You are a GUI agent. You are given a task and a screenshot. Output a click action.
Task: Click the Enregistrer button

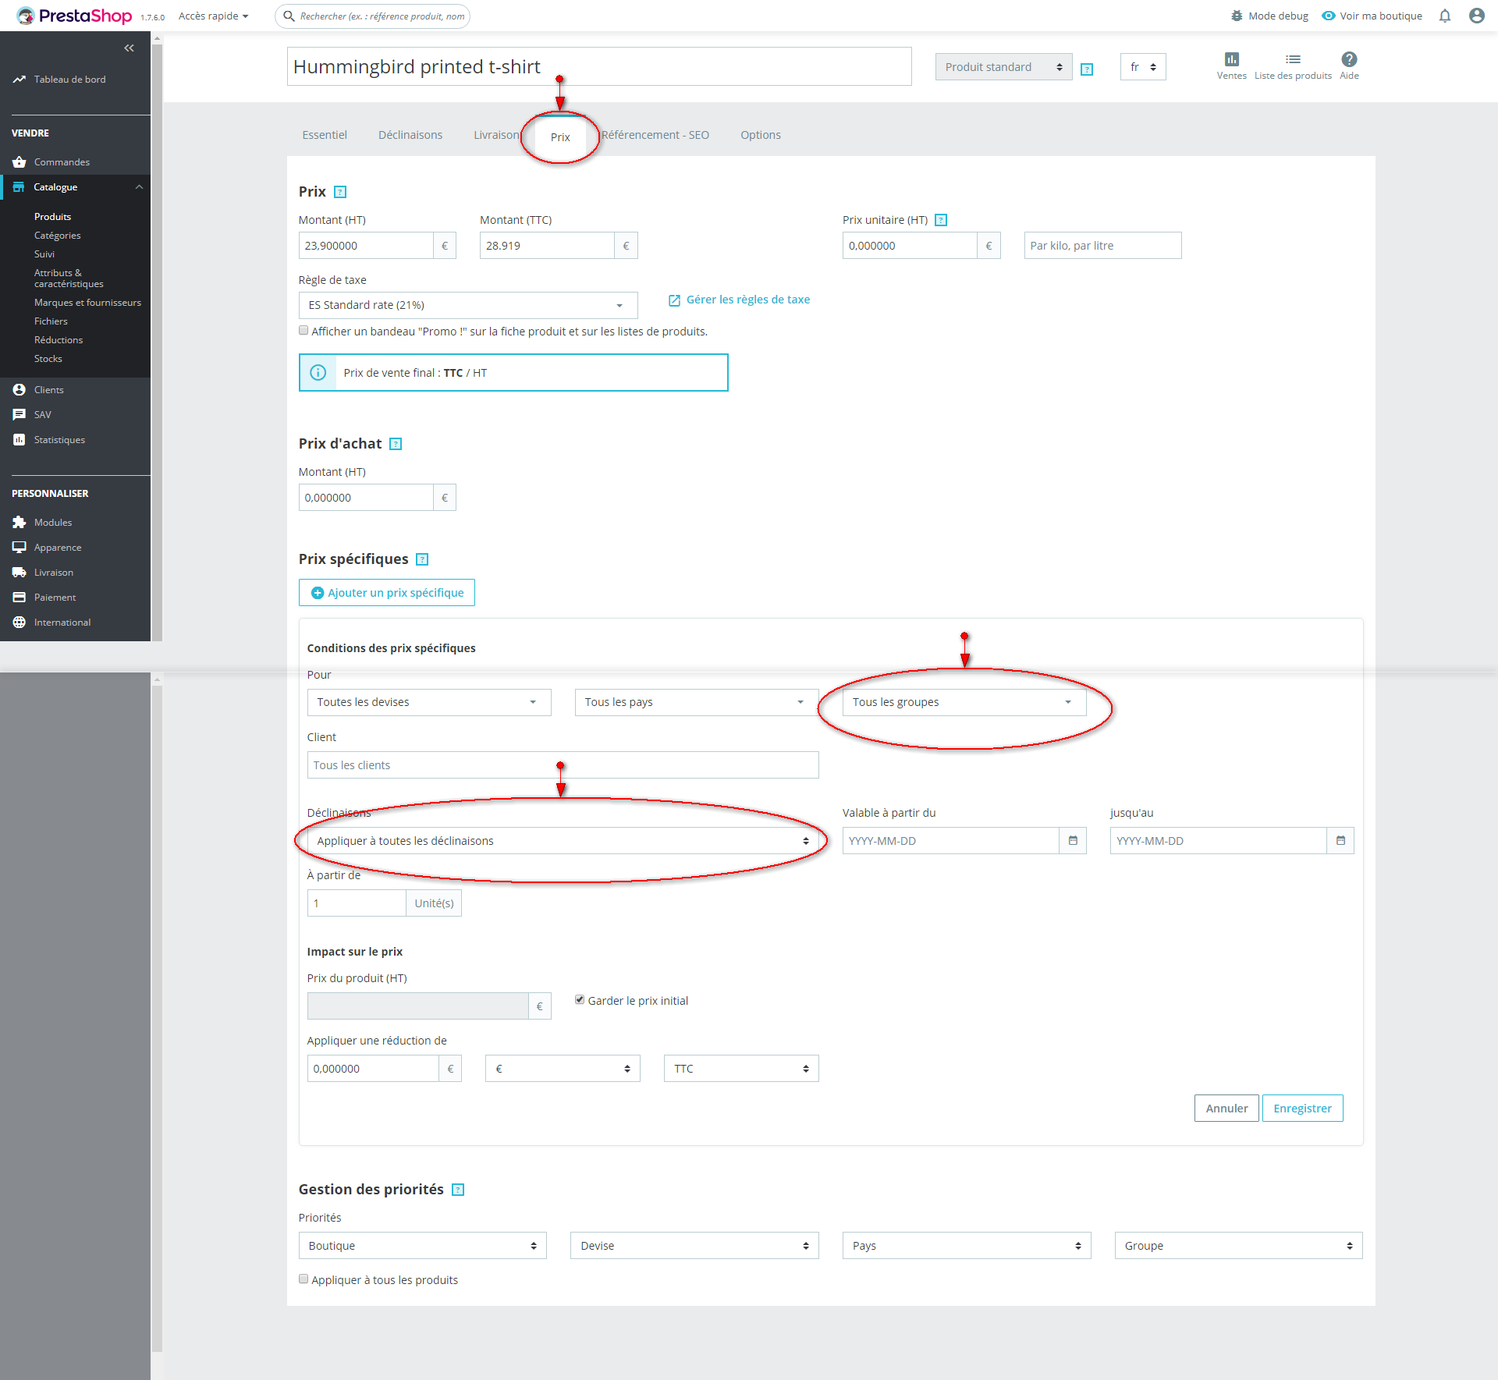(x=1302, y=1109)
